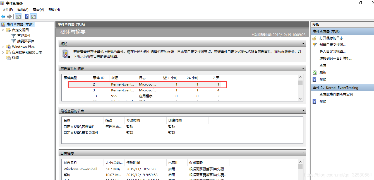The width and height of the screenshot is (374, 180).
Task: Collapse the 概述 section
Action: click(303, 44)
